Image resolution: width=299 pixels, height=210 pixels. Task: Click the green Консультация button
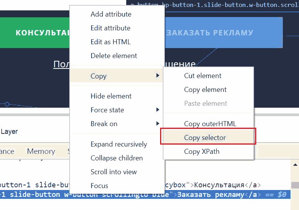pos(35,33)
